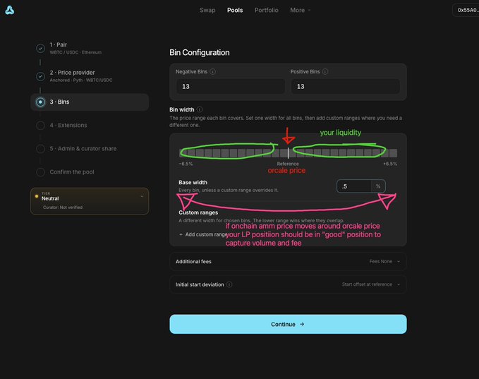
Task: Click the Reference marker on bin bar
Action: pyautogui.click(x=288, y=153)
